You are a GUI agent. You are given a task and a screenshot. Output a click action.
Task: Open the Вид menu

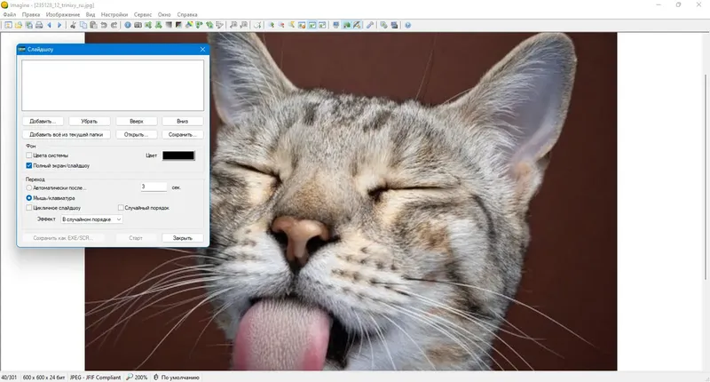tap(91, 14)
